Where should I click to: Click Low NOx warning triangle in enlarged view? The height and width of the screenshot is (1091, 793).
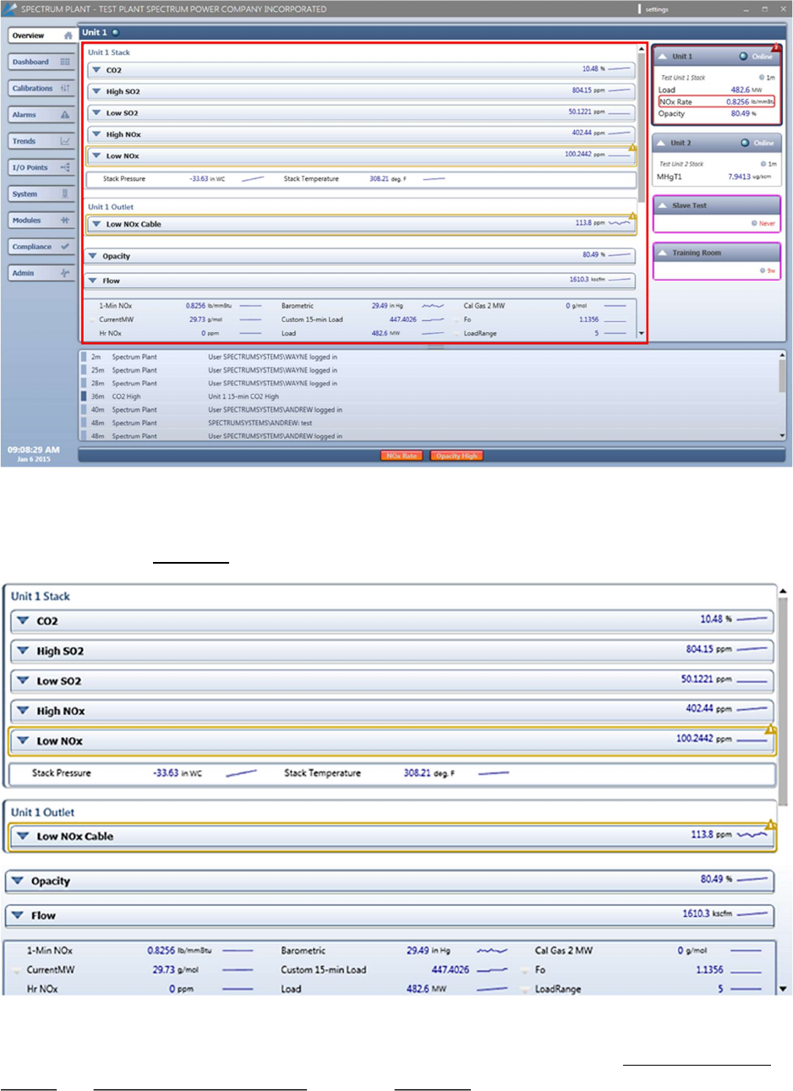click(x=770, y=729)
